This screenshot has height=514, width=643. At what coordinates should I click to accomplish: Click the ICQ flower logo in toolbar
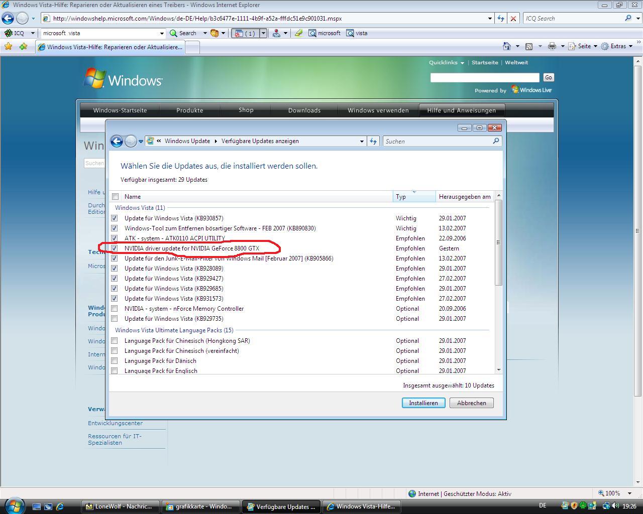pos(8,33)
